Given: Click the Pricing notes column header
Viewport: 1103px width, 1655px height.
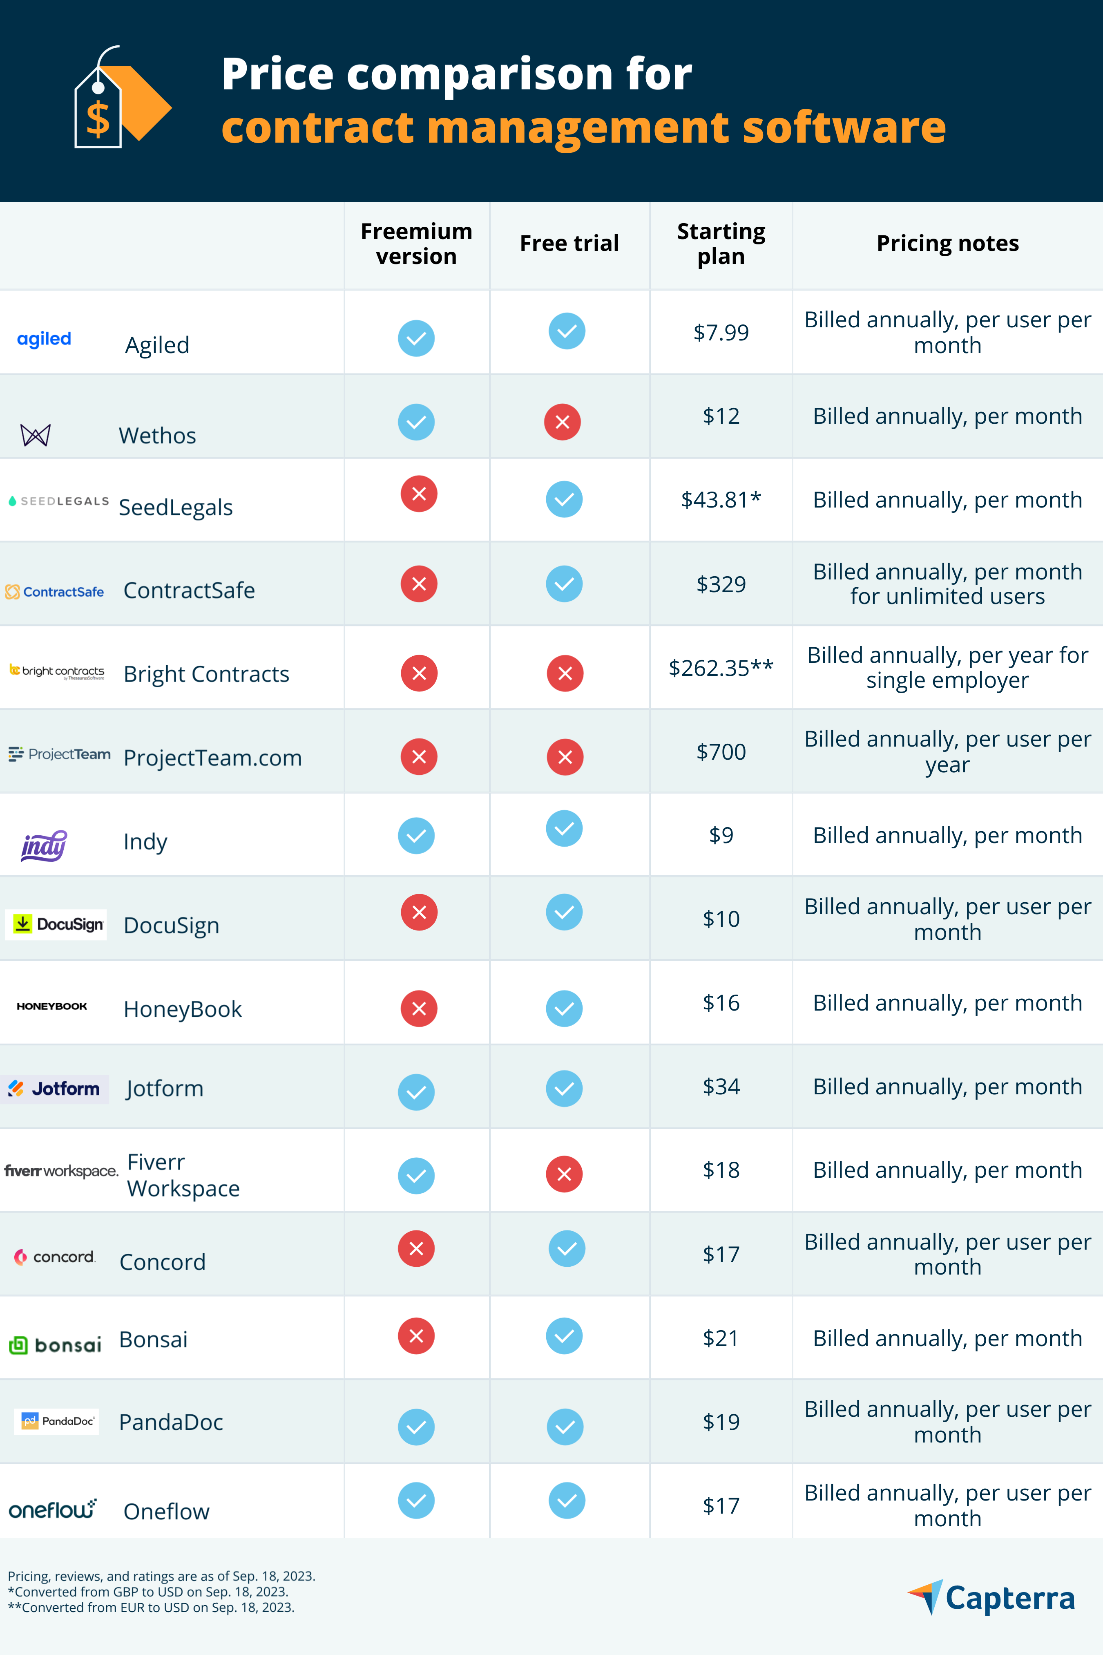Looking at the screenshot, I should pos(947,244).
